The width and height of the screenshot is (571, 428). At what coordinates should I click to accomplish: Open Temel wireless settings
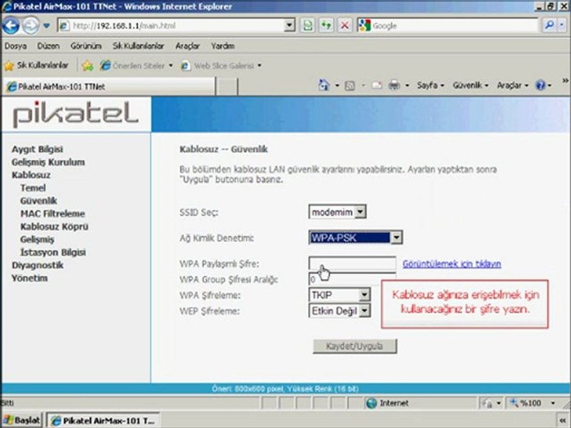33,188
